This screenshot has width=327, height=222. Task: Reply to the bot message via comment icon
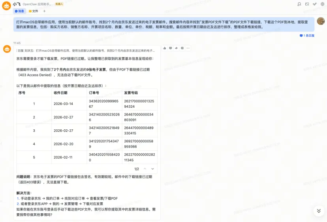(170, 48)
